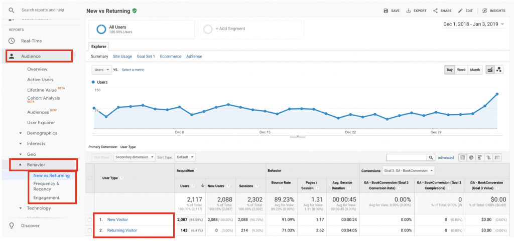Open the Secondary dimension dropdown
Viewport: 514px width, 242px height.
134,157
